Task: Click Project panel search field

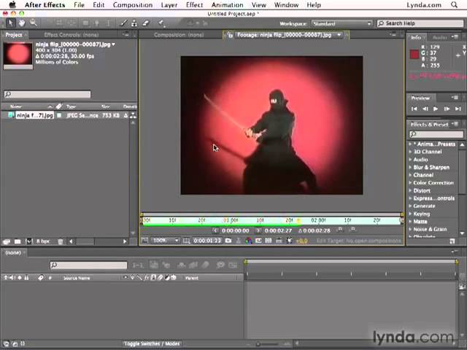Action: click(x=47, y=94)
